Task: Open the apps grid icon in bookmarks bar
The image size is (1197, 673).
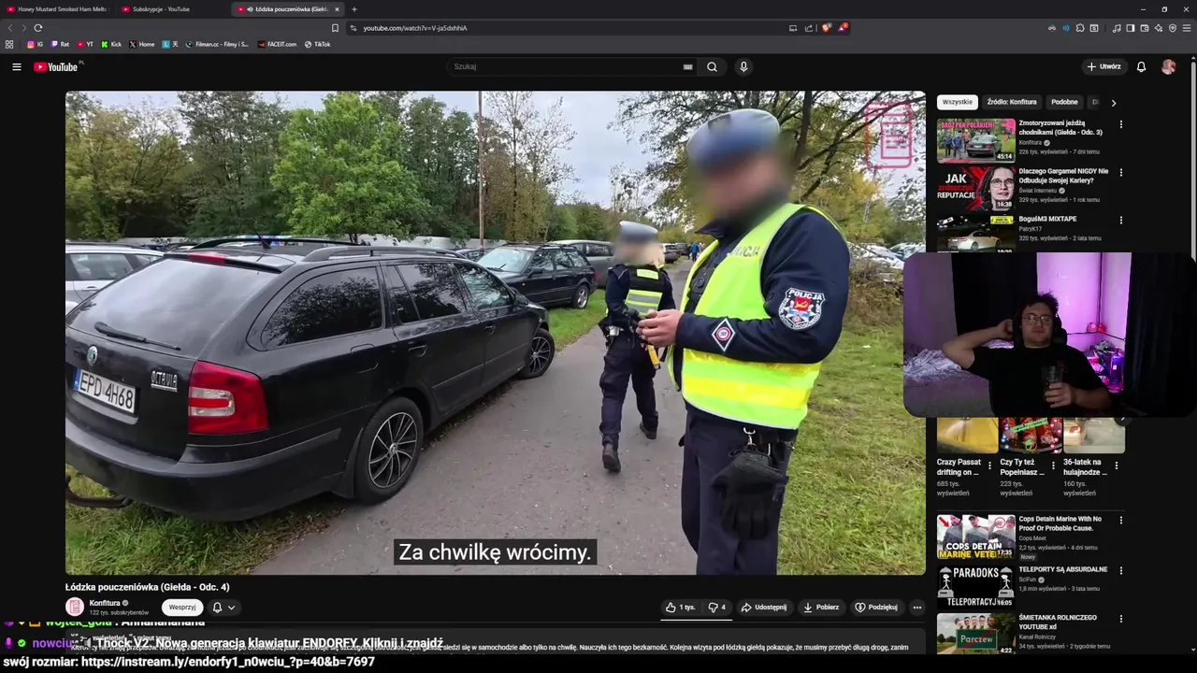Action: pos(9,44)
